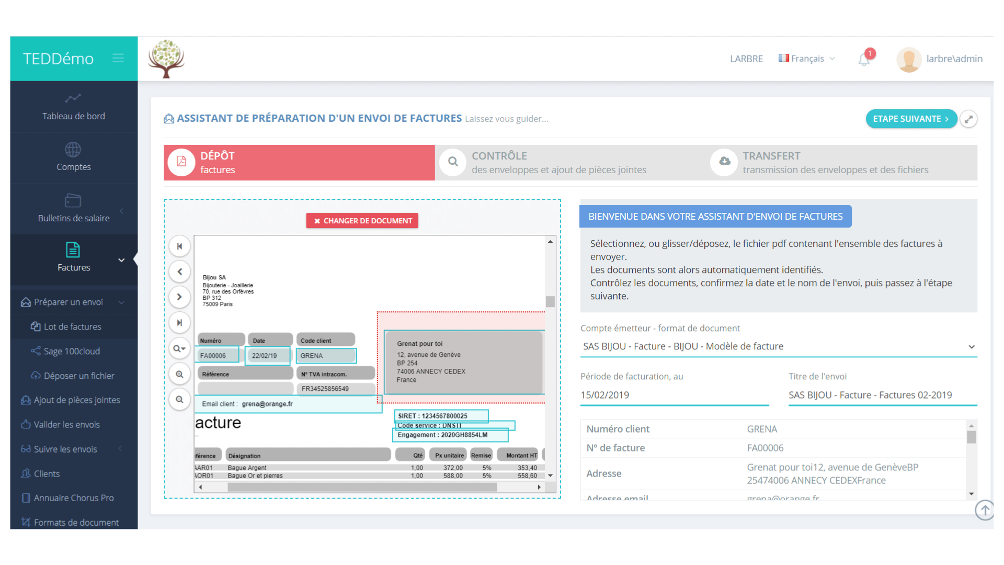Click viewer scroll up arrow
The image size is (1004, 565).
pyautogui.click(x=550, y=241)
